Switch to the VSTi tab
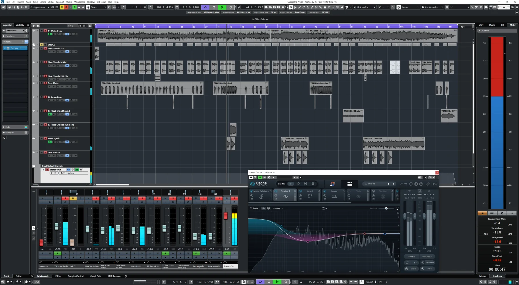Screen dimensions: 519x285 pos(481,25)
